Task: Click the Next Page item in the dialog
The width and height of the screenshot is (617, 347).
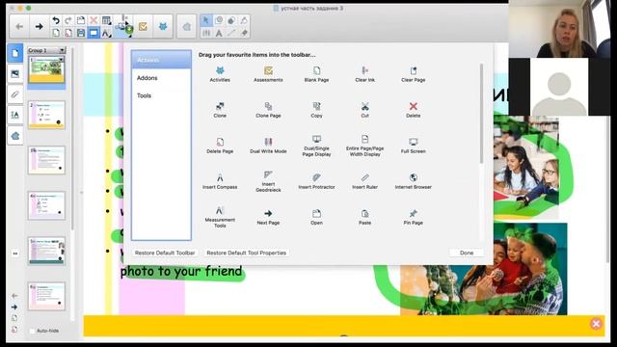Action: coord(268,217)
